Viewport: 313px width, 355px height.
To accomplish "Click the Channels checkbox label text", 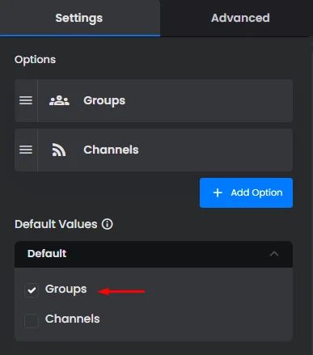I will [x=73, y=319].
